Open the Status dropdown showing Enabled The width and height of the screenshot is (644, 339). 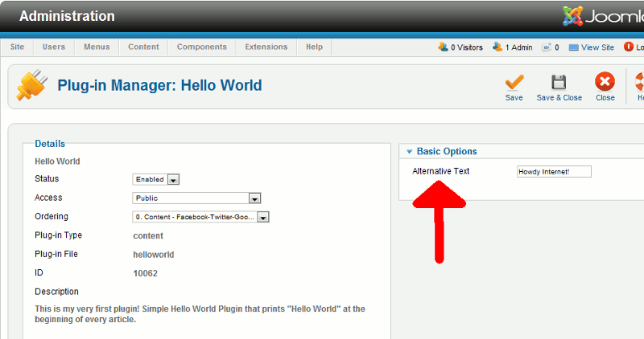155,179
